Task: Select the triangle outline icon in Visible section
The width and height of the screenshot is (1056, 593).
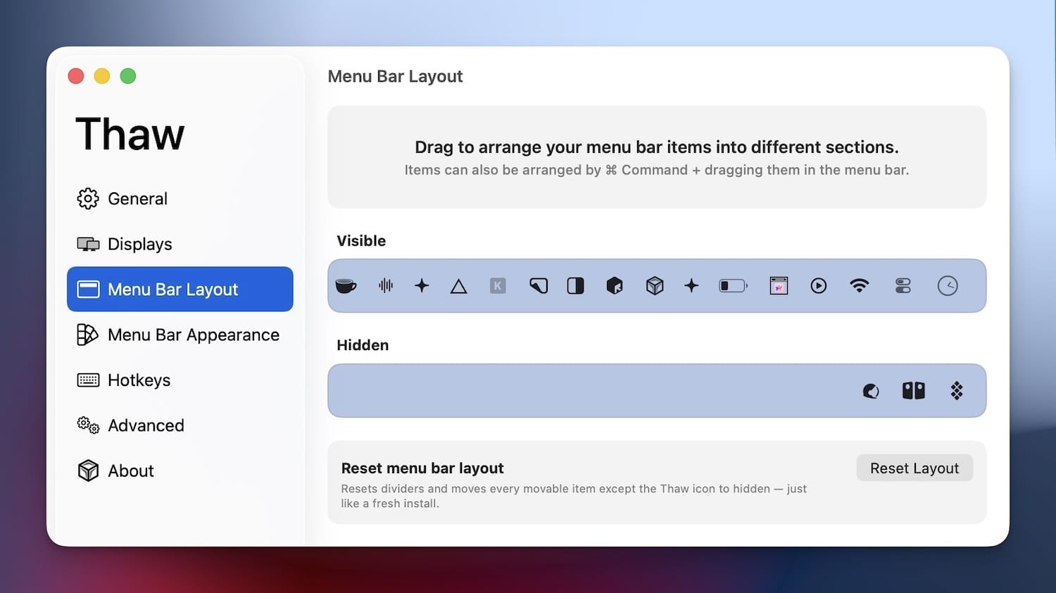Action: 458,286
